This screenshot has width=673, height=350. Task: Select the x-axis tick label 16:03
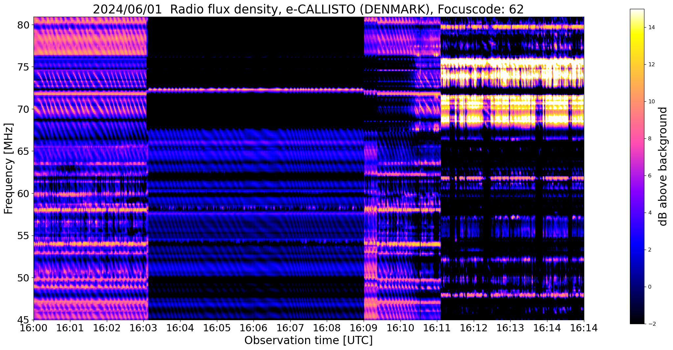click(143, 328)
